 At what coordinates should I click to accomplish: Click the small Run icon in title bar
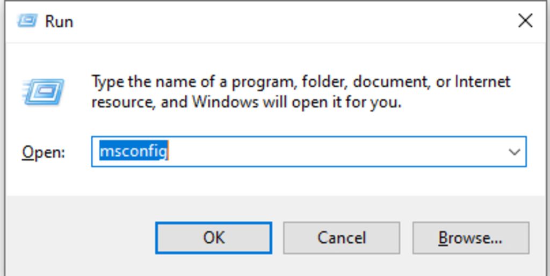click(x=27, y=21)
